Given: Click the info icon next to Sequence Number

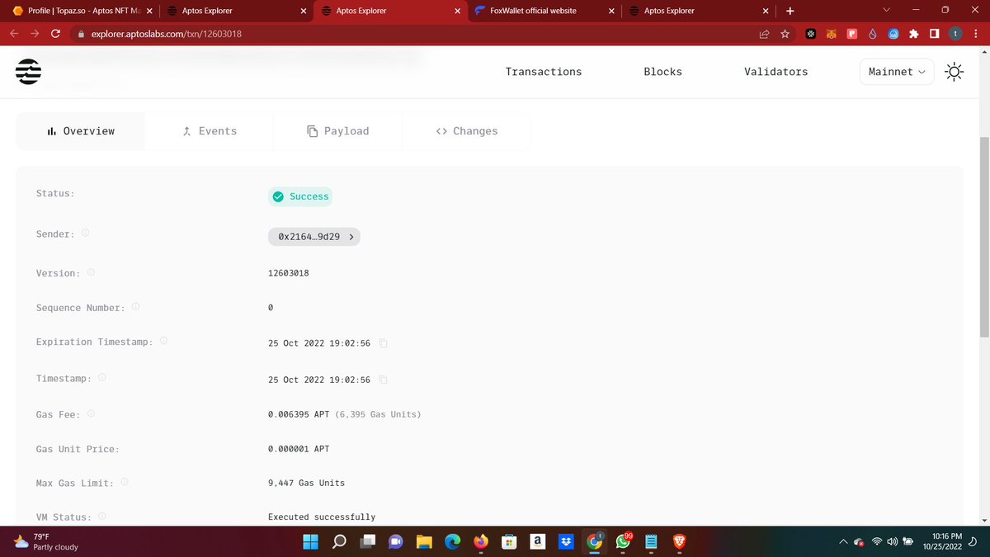Looking at the screenshot, I should [135, 307].
